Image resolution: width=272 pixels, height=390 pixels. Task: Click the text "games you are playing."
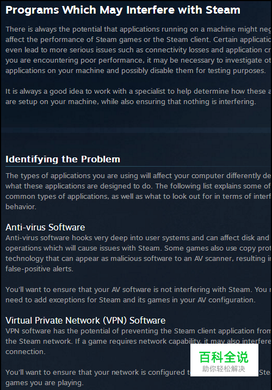click(x=44, y=383)
